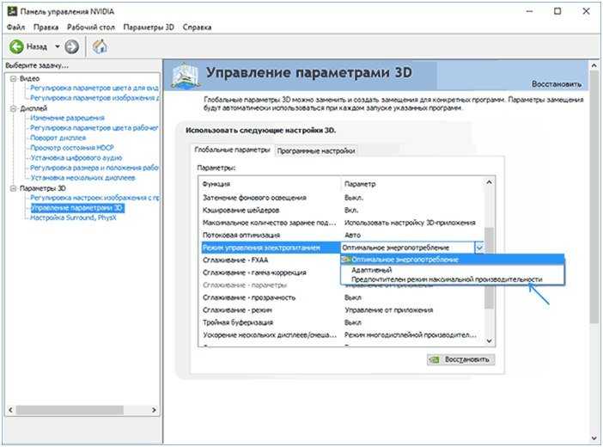
Task: Click the Home icon in toolbar
Action: (100, 46)
